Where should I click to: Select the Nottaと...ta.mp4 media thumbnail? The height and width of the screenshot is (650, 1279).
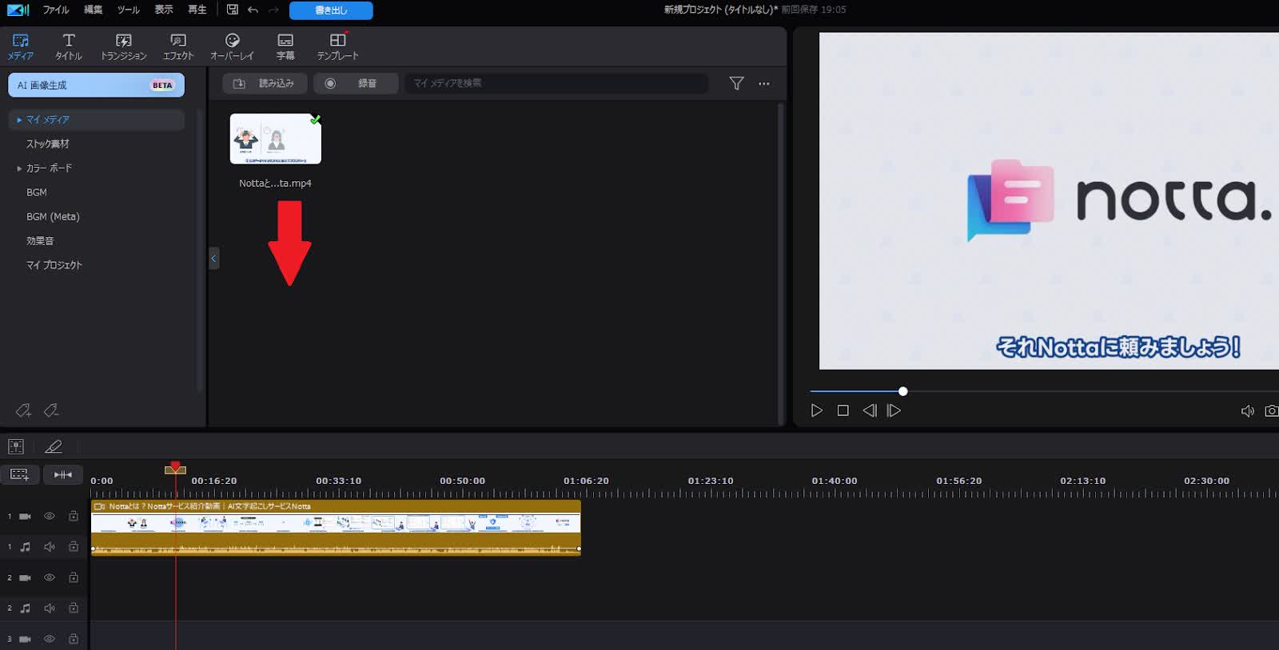point(276,139)
